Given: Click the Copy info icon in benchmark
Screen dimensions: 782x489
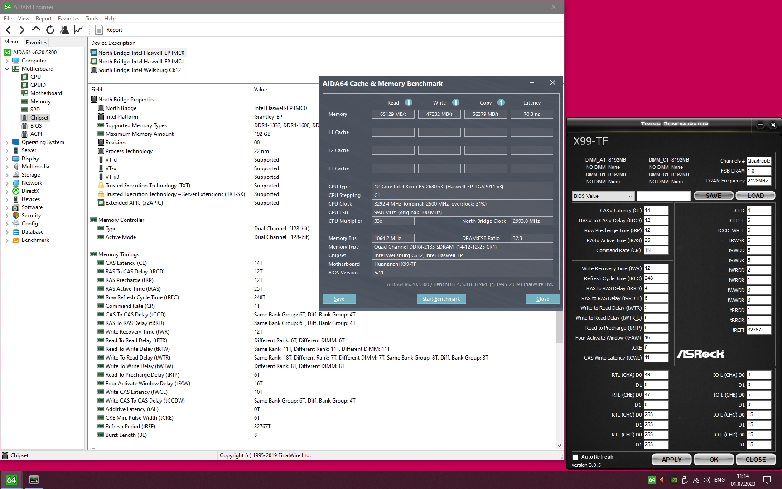Looking at the screenshot, I should coord(501,102).
